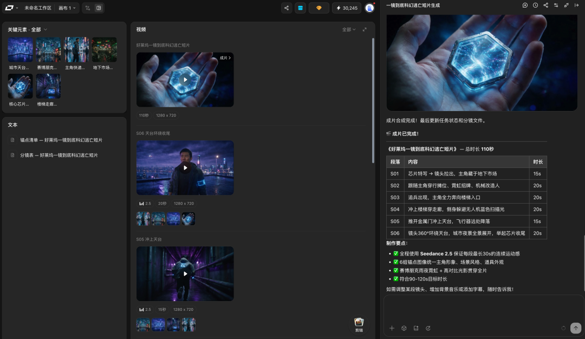Image resolution: width=585 pixels, height=339 pixels.
Task: Click the S01 row in storyboard table
Action: (x=466, y=174)
